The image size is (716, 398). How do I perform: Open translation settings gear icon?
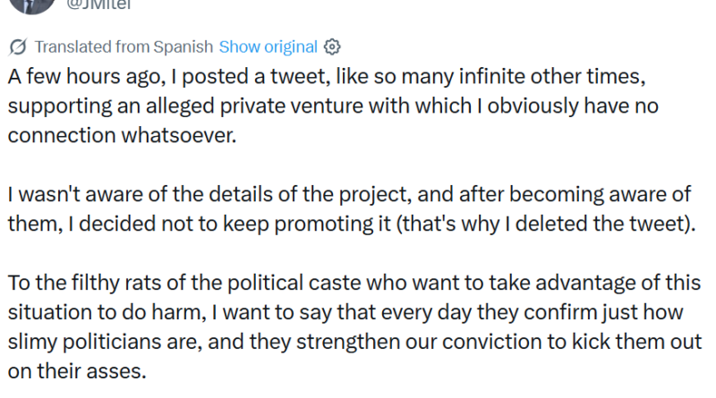331,47
